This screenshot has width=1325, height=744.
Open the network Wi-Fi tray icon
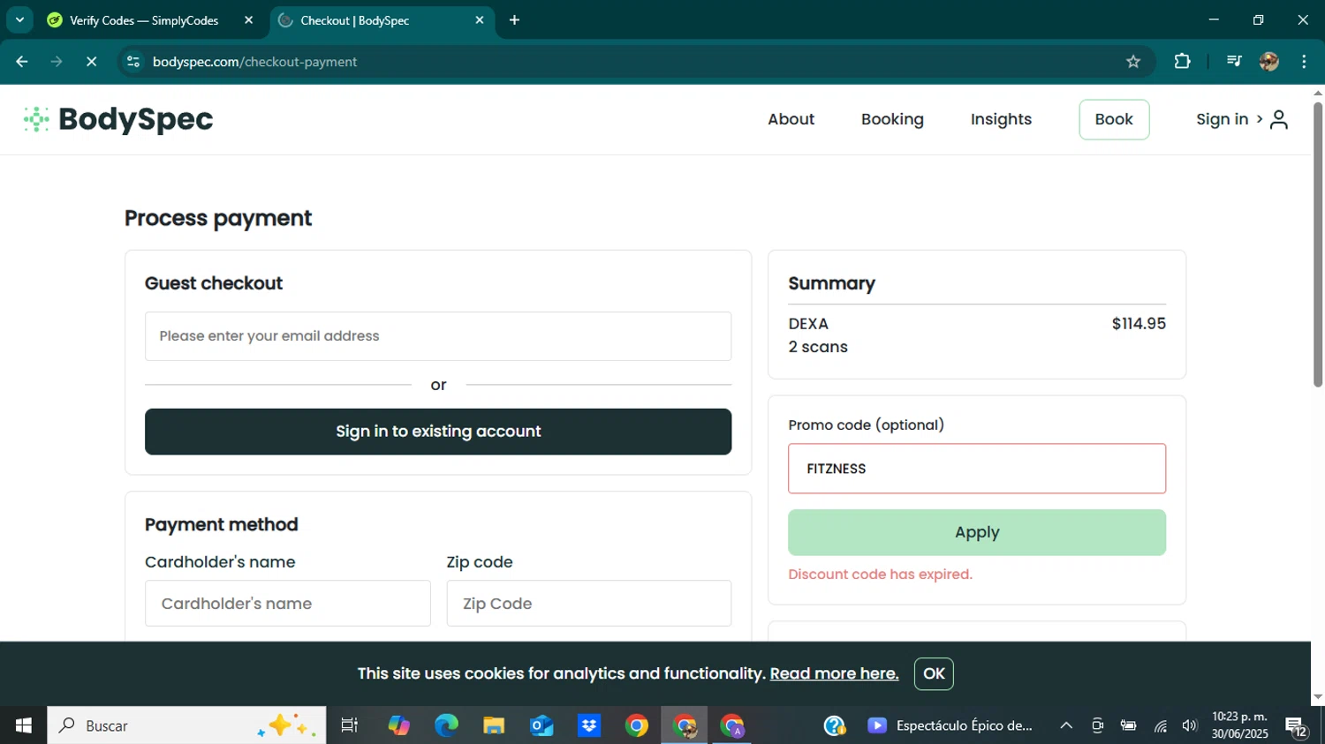[x=1161, y=725]
